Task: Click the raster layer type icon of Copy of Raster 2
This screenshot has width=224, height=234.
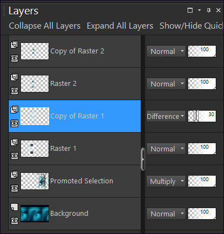Action: pos(14,45)
